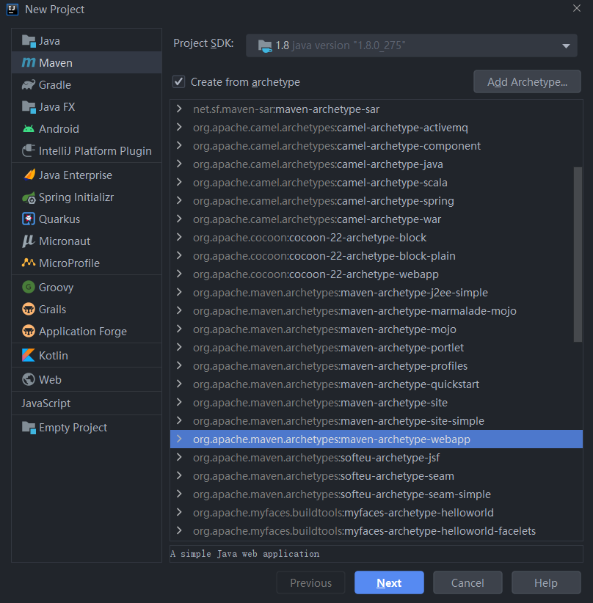Click the IntelliJ Platform Plugin icon

tap(29, 151)
